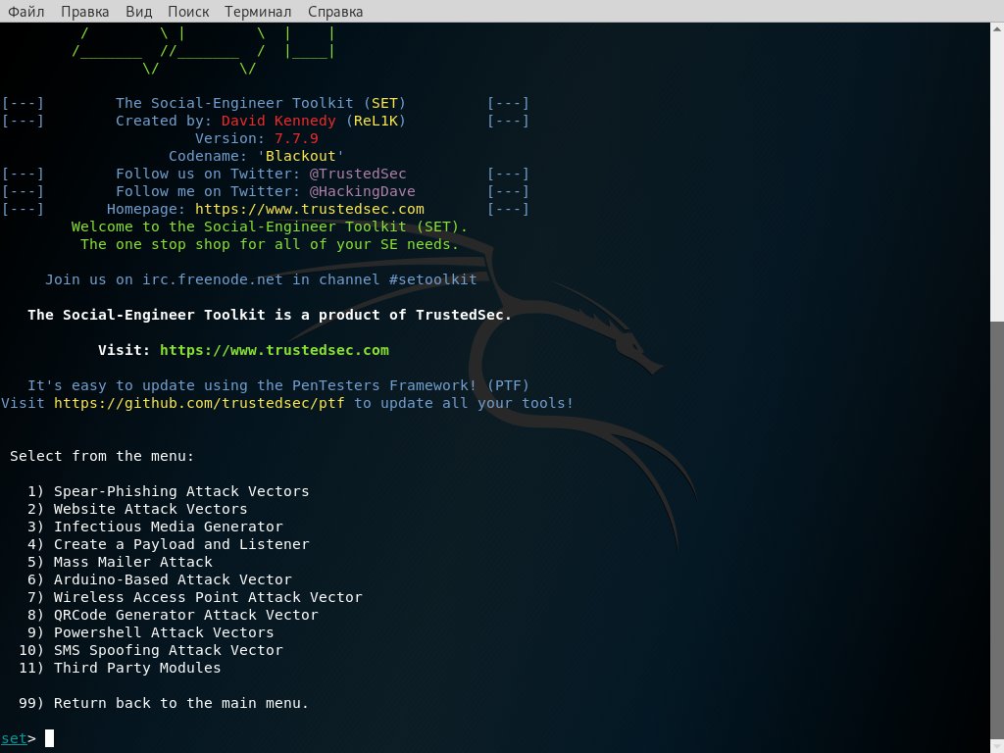
Task: Click the Homepage trustedsec.com URL
Action: click(x=309, y=209)
